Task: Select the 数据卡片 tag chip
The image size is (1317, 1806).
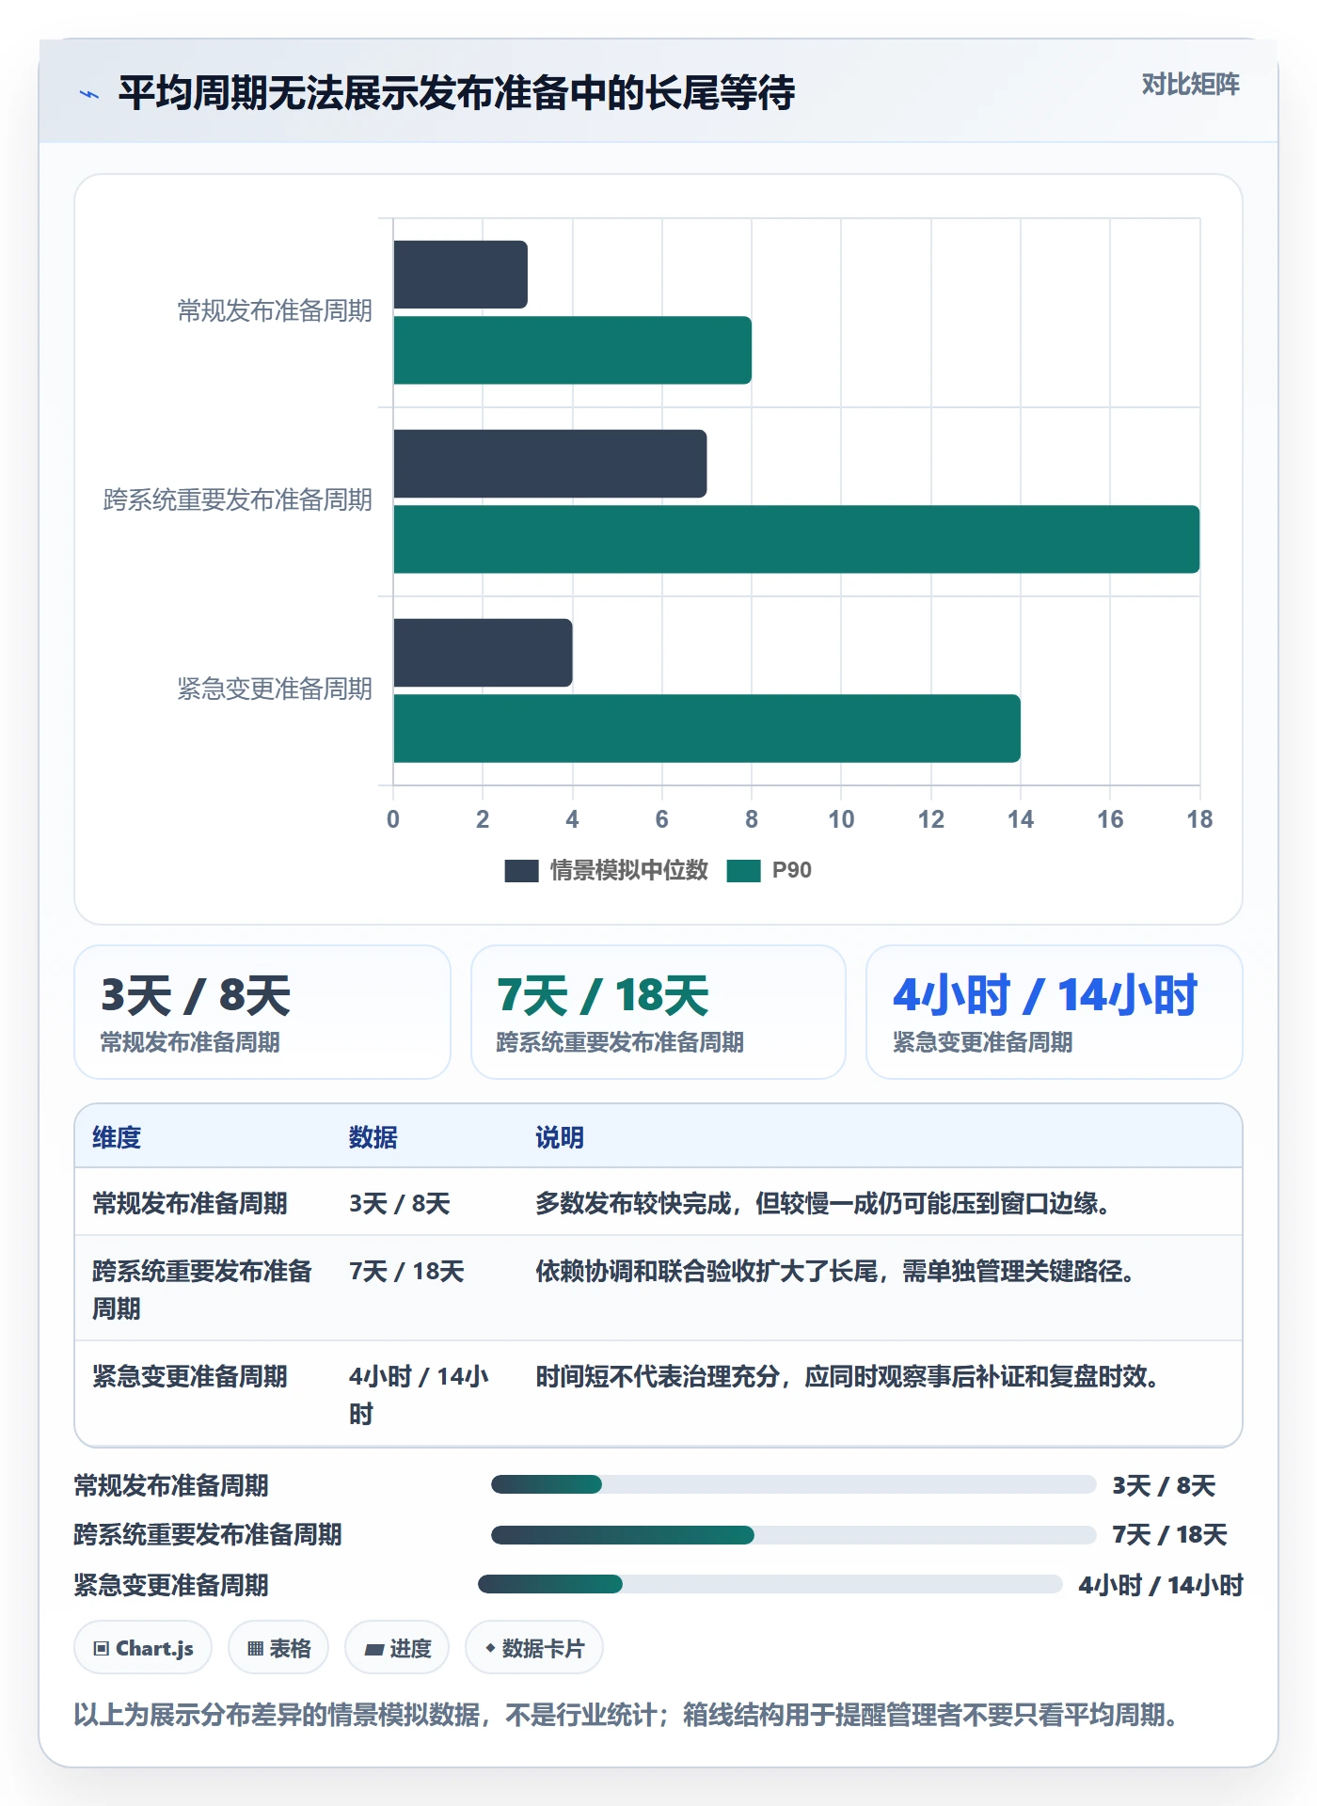Action: tap(534, 1648)
